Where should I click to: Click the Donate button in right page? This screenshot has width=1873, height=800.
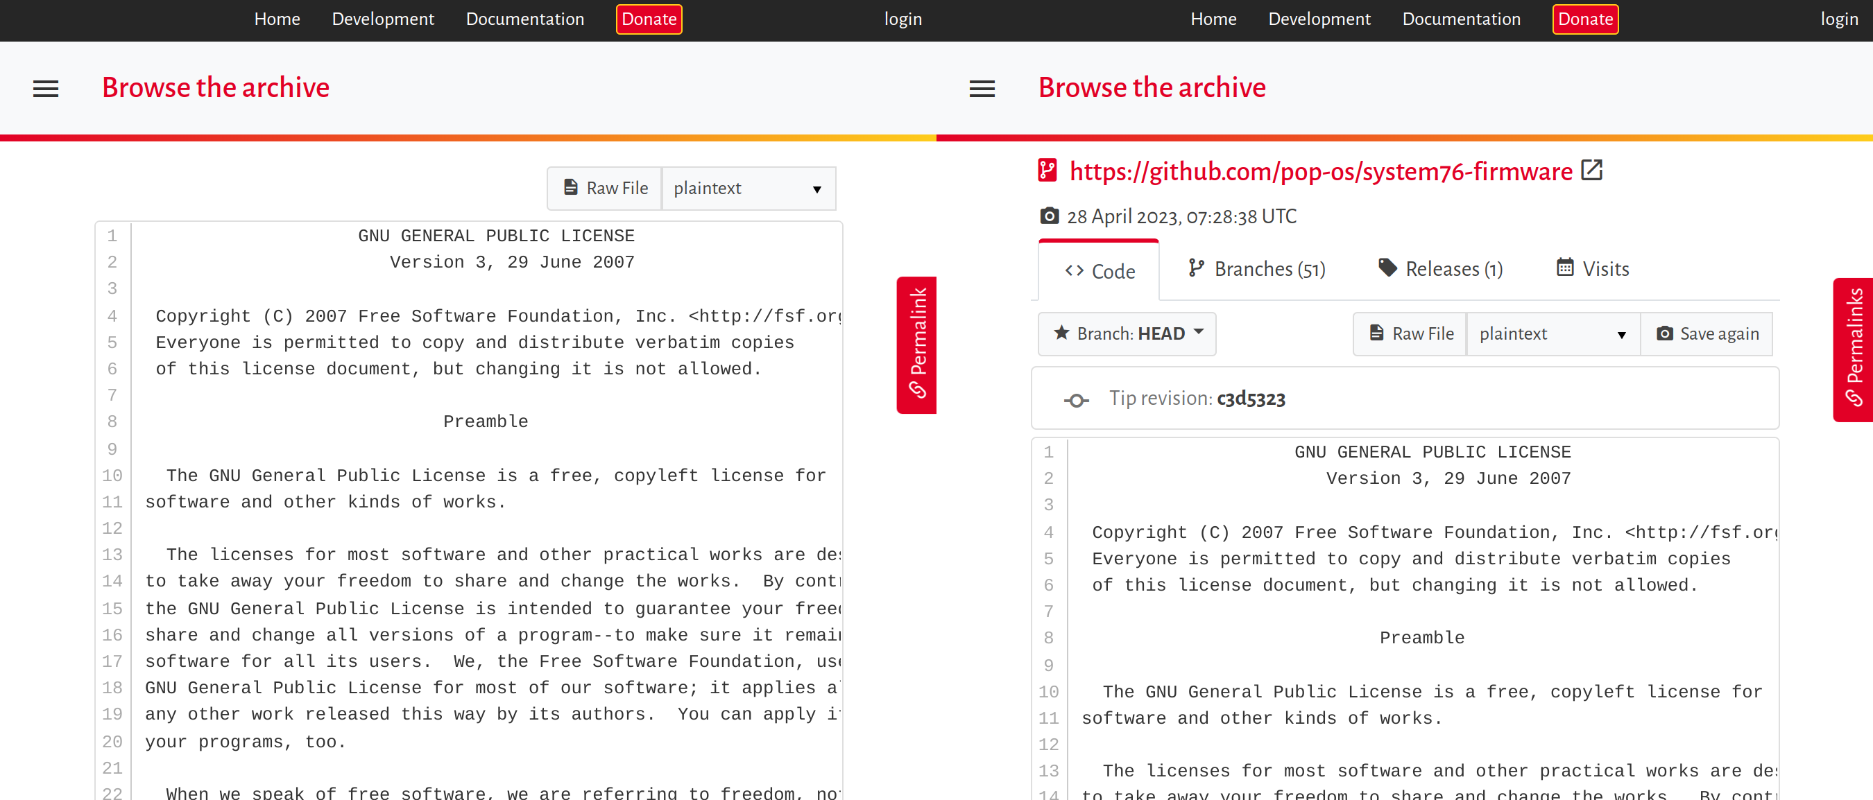[1585, 19]
